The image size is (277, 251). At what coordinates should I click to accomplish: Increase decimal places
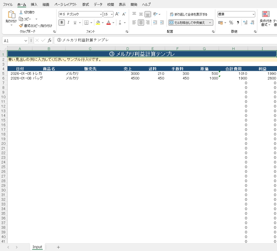[x=245, y=22]
